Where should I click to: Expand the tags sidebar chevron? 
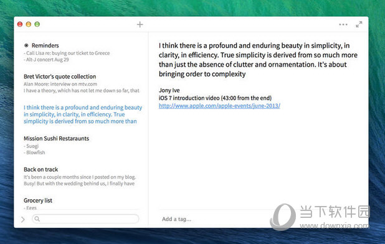(23, 219)
